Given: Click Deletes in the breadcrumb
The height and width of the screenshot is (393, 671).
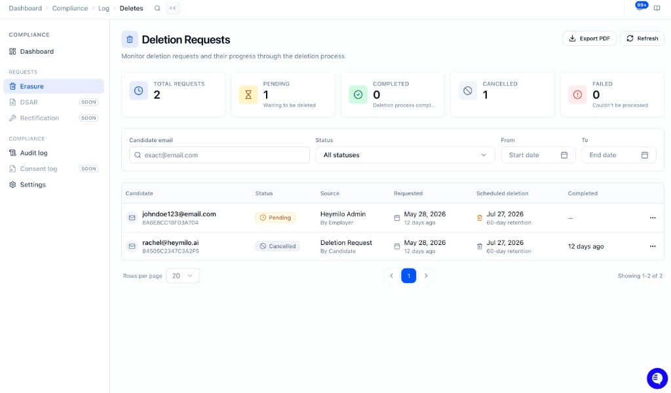Looking at the screenshot, I should 131,8.
